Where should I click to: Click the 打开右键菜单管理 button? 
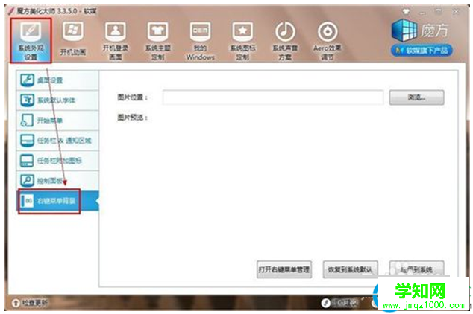284,269
